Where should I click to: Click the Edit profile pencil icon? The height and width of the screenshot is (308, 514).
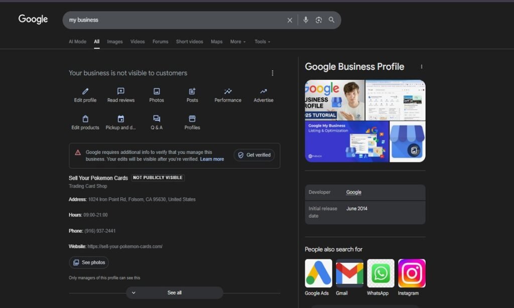85,91
